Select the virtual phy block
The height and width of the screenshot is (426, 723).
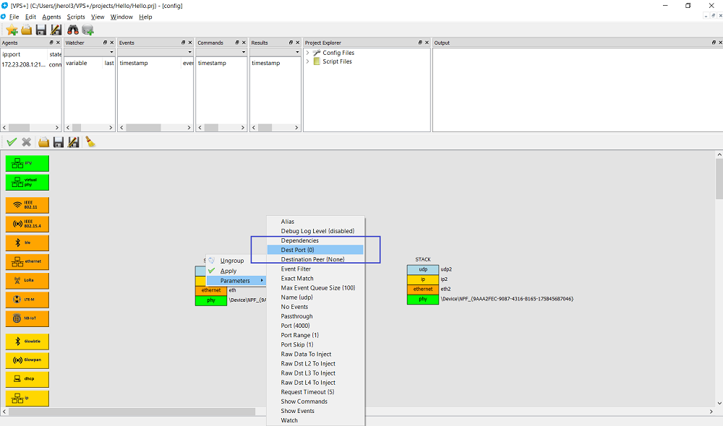(27, 182)
